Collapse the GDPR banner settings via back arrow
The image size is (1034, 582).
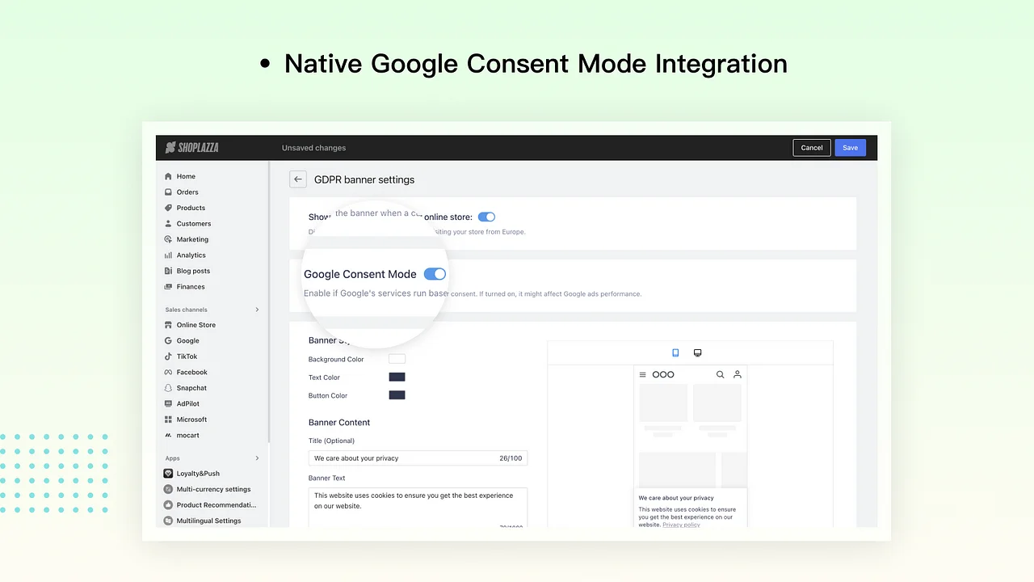coord(297,179)
